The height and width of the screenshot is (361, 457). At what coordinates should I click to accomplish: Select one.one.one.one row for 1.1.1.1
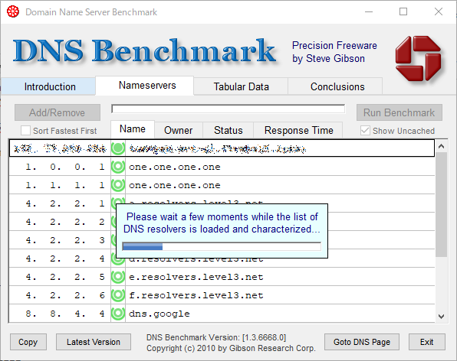pos(222,185)
